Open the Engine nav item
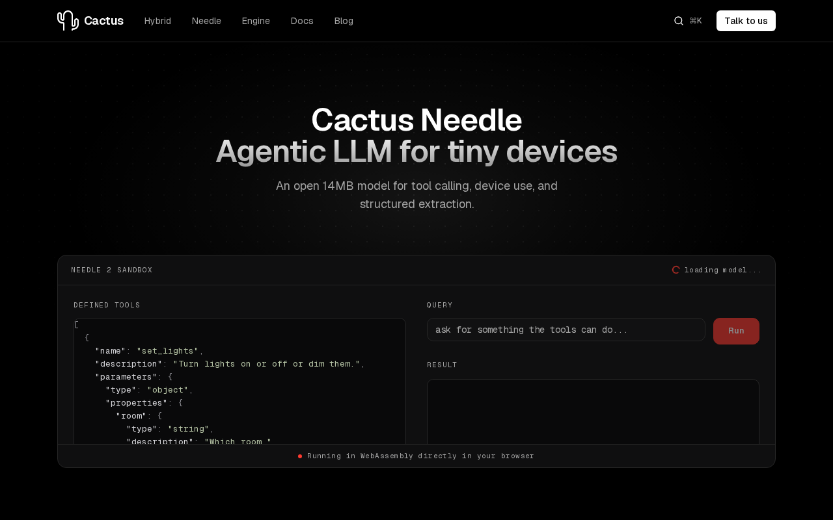Screen dimensions: 833x520 tap(256, 21)
